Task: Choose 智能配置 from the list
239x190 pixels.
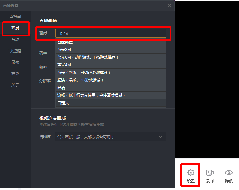Action: [111, 42]
